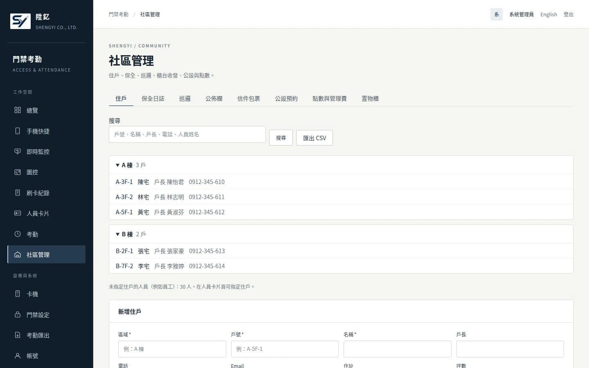Open the 卡機 device icon
The height and width of the screenshot is (368, 589).
click(x=18, y=294)
